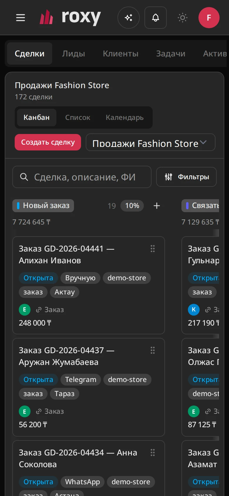This screenshot has height=496, width=229.
Task: Open the notifications bell
Action: (156, 18)
